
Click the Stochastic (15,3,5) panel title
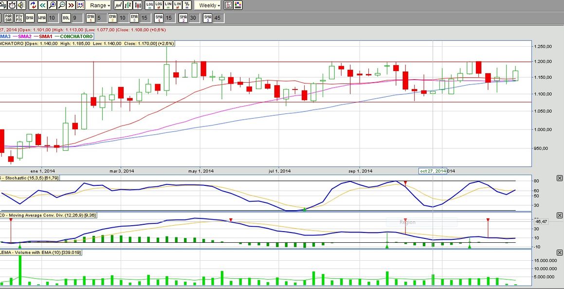(30, 178)
